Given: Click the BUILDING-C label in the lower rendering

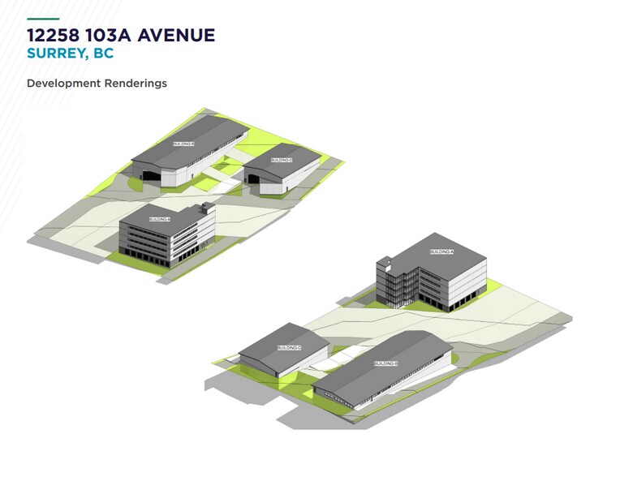Looking at the screenshot, I should pyautogui.click(x=289, y=347).
